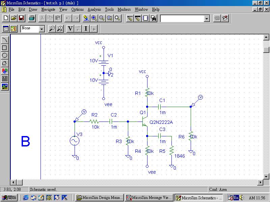Click the Edit Attributes icon
The height and width of the screenshot is (202, 270).
[217, 18]
